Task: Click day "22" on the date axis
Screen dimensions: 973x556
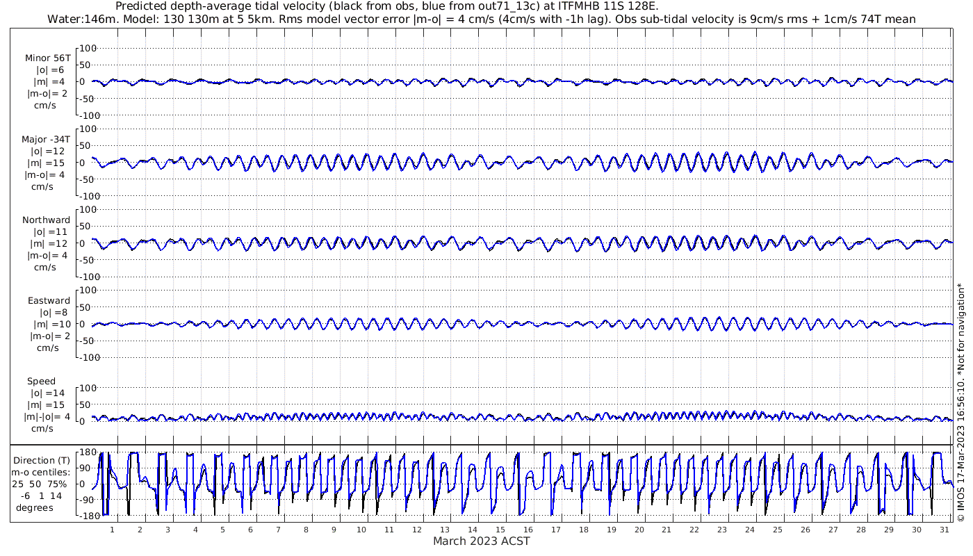Action: [694, 530]
